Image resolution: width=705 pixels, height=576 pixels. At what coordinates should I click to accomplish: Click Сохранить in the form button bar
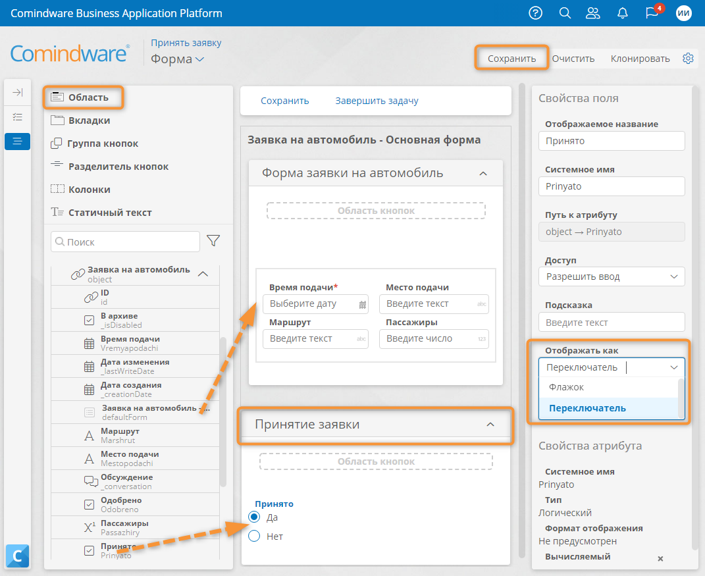pos(284,101)
